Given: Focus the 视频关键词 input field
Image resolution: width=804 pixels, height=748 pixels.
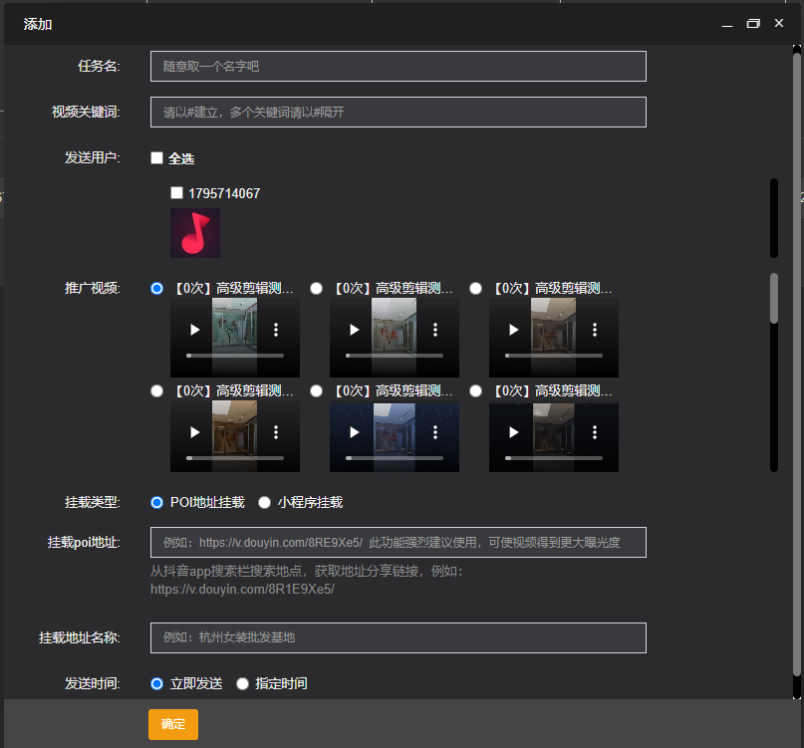Looking at the screenshot, I should (x=399, y=112).
